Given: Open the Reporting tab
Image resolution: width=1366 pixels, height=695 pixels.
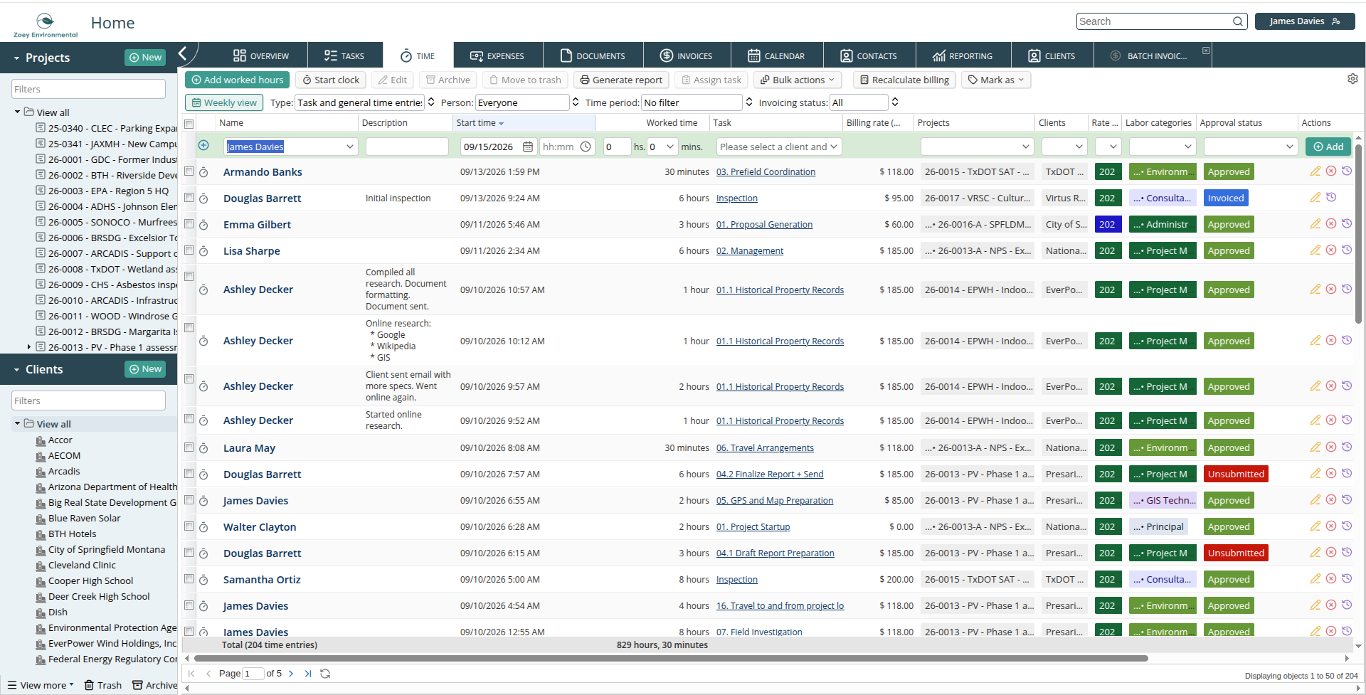Looking at the screenshot, I should coord(963,55).
